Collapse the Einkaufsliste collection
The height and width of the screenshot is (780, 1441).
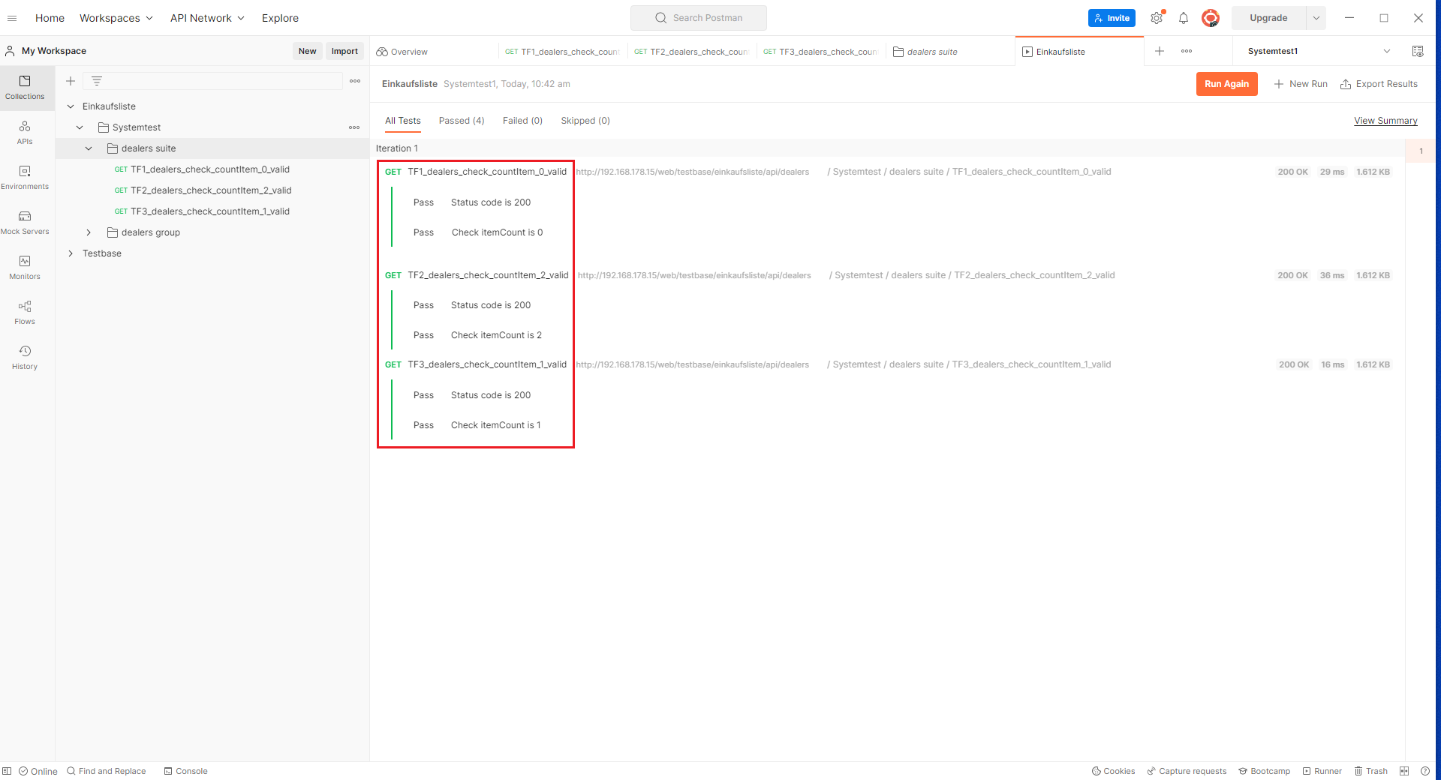[x=71, y=106]
